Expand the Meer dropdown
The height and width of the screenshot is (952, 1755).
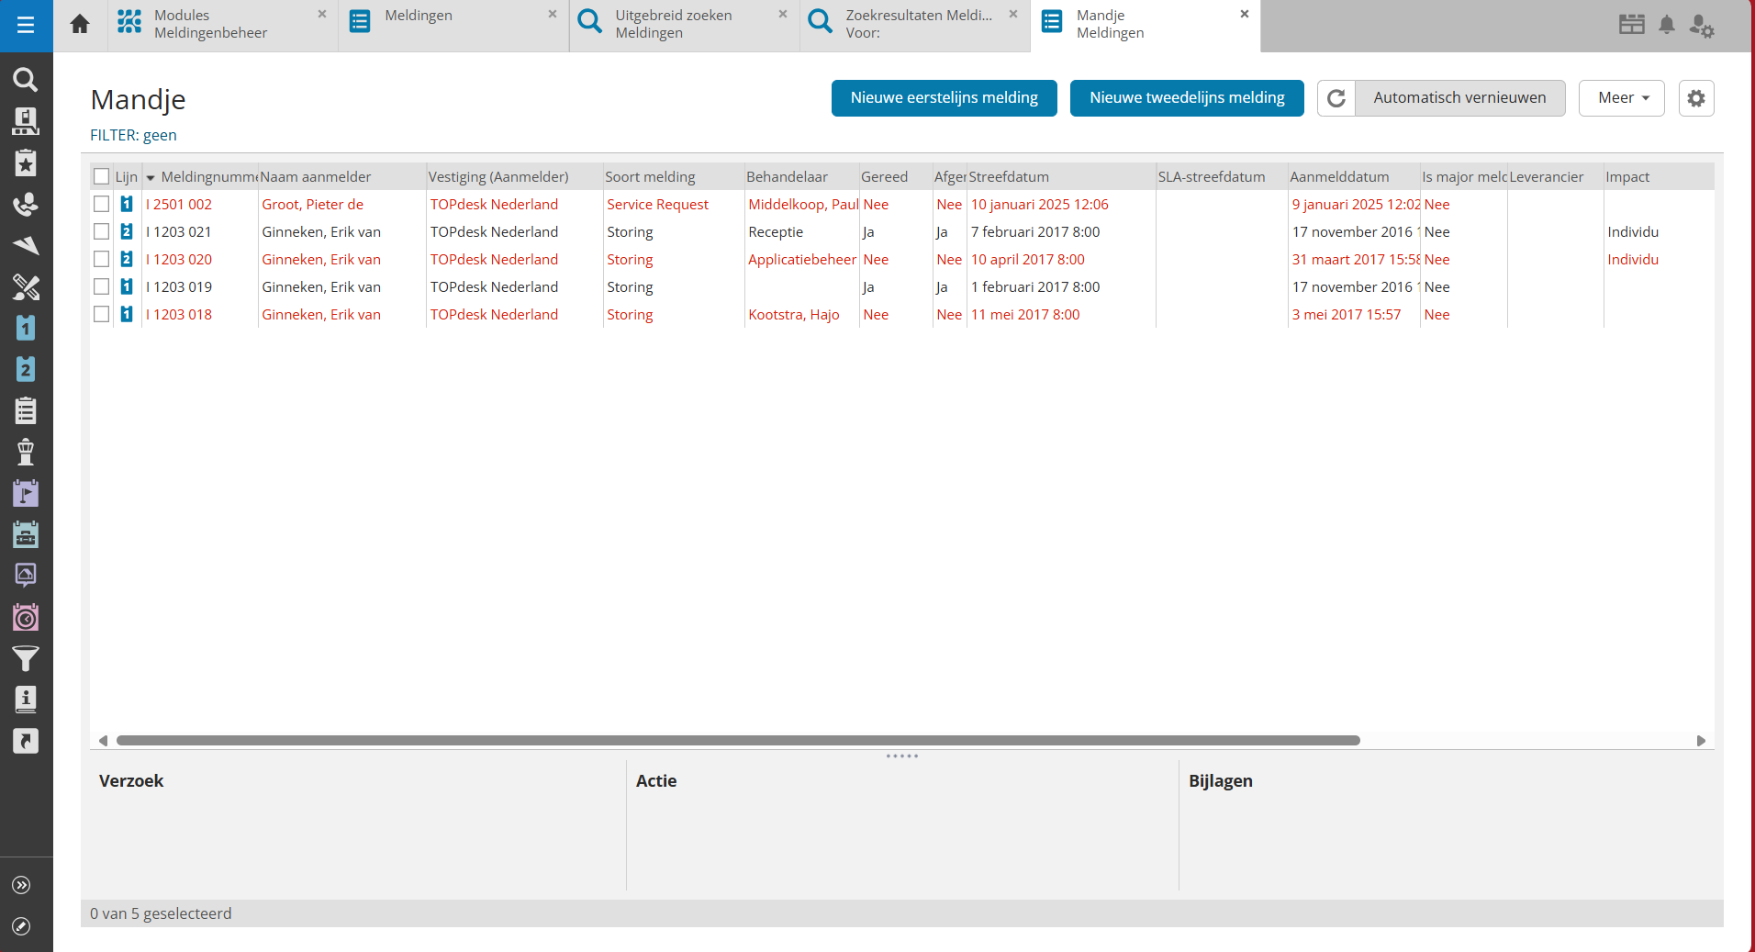click(1621, 98)
